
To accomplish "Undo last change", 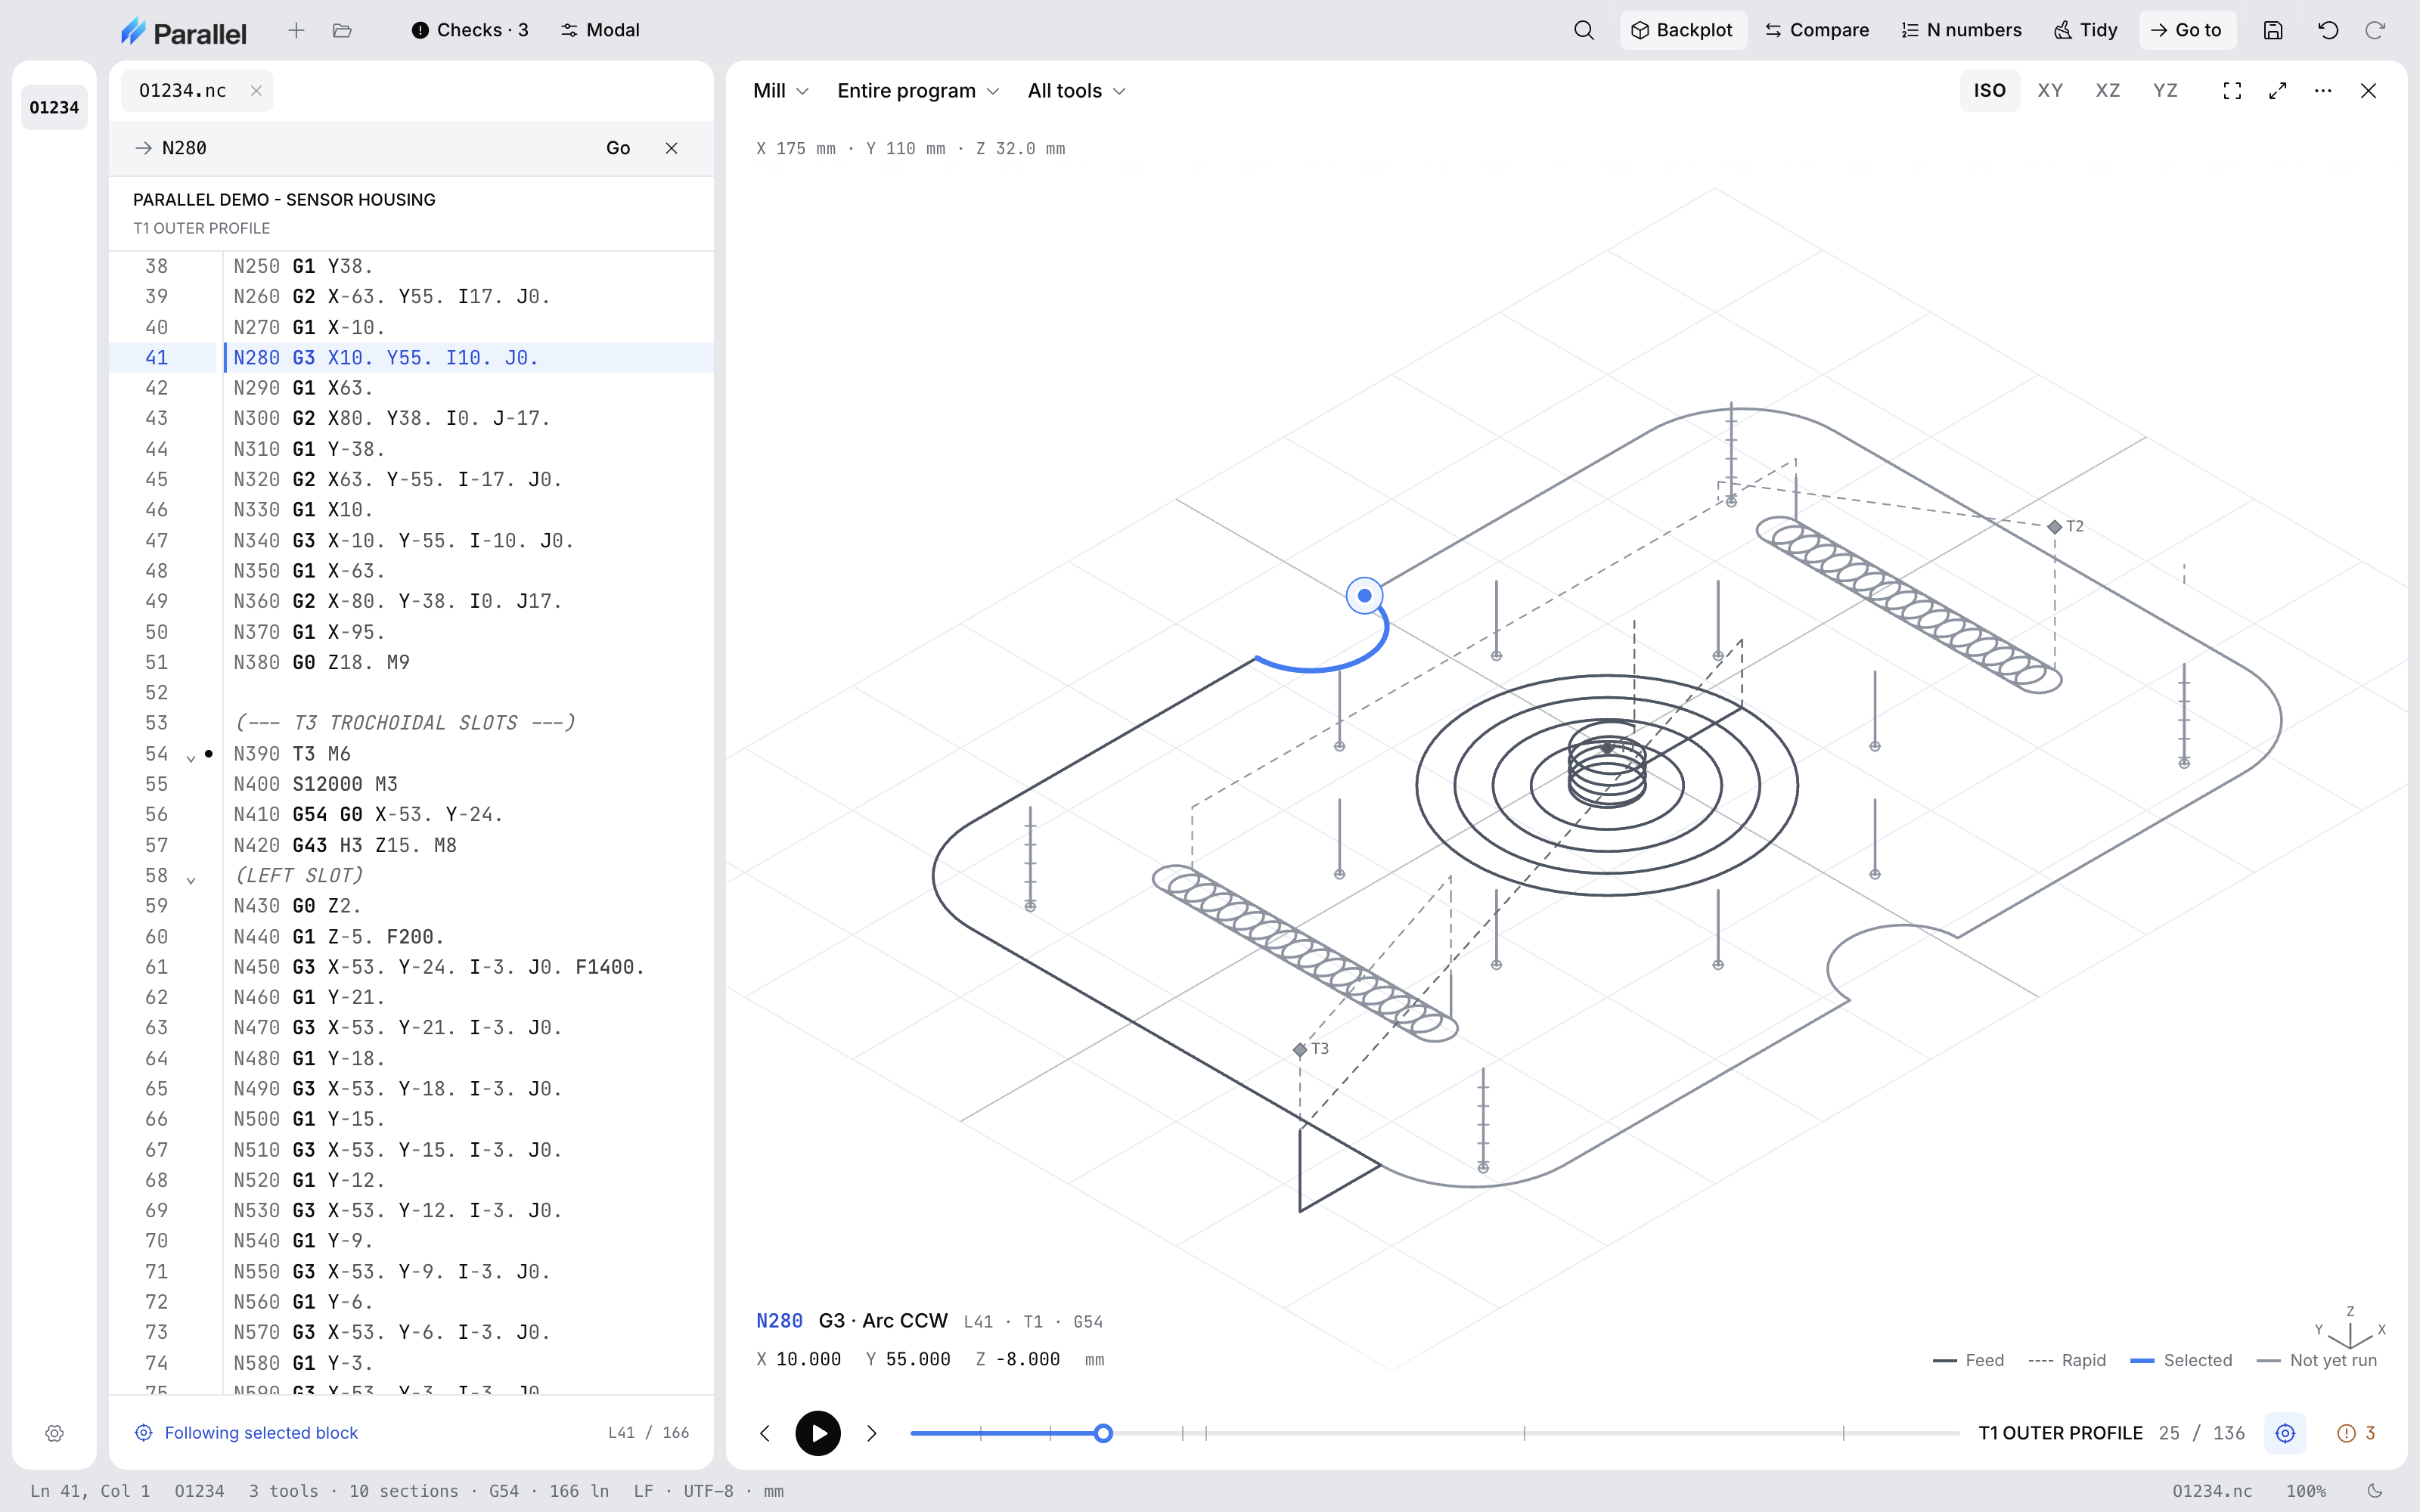I will coord(2328,30).
